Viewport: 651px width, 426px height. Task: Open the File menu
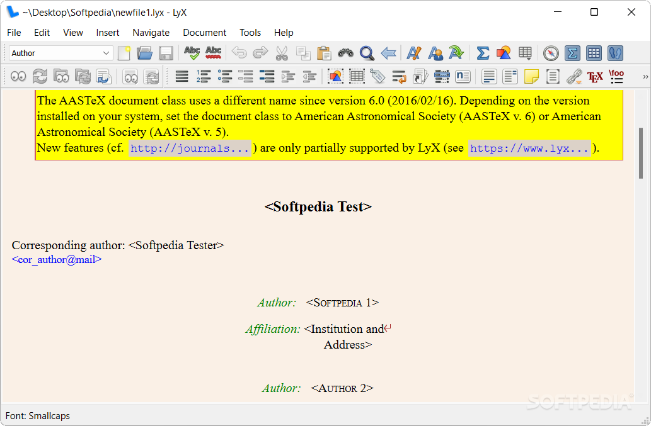coord(14,32)
